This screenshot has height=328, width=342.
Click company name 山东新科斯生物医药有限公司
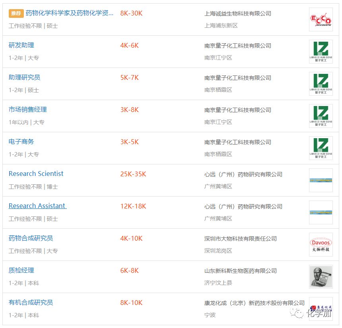[x=240, y=271]
